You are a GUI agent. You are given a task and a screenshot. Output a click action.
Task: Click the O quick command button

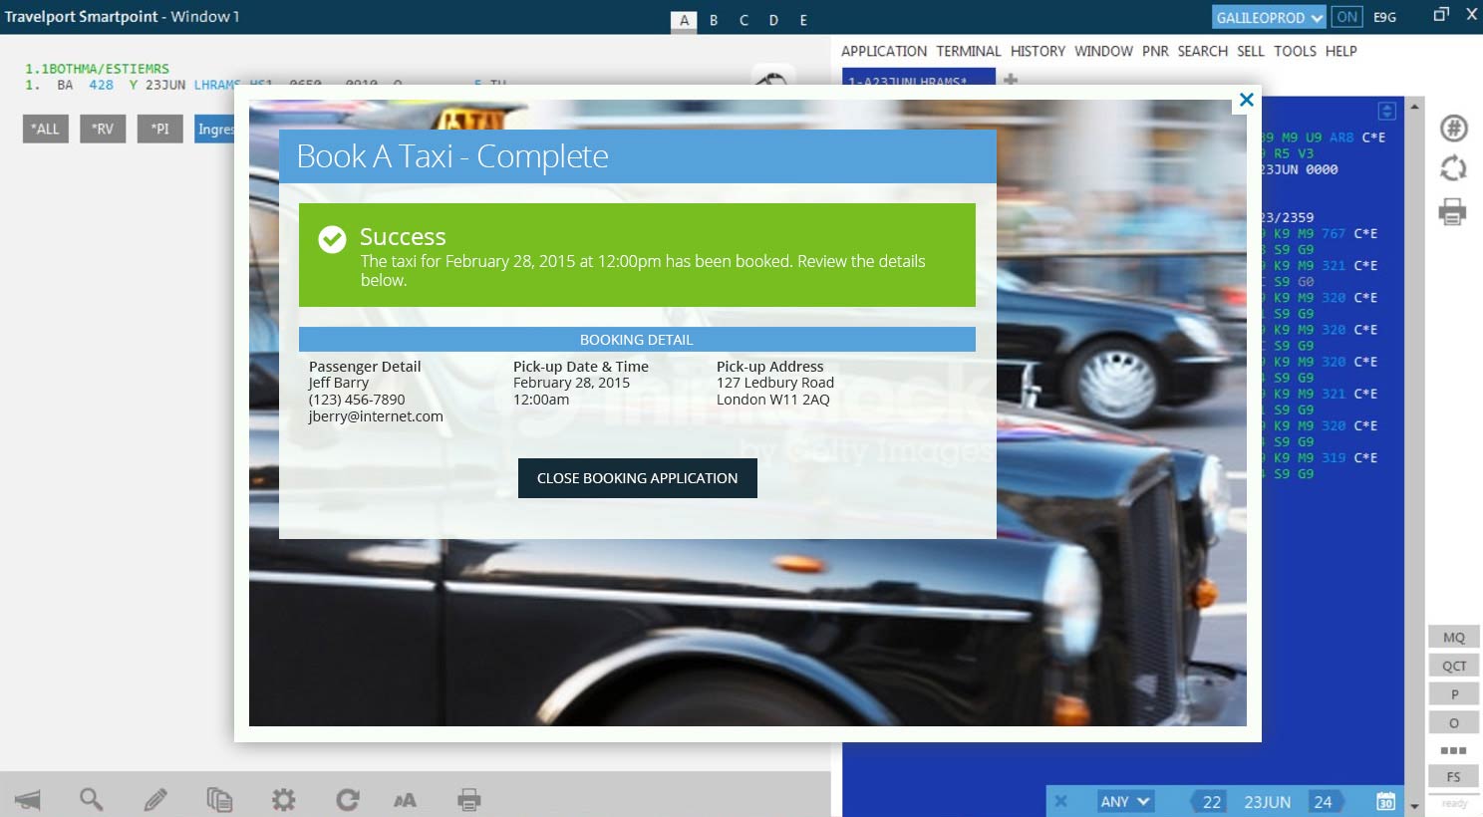click(x=1454, y=723)
